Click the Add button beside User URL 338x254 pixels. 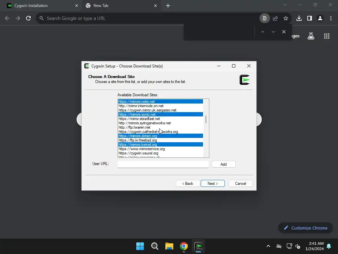[223, 164]
